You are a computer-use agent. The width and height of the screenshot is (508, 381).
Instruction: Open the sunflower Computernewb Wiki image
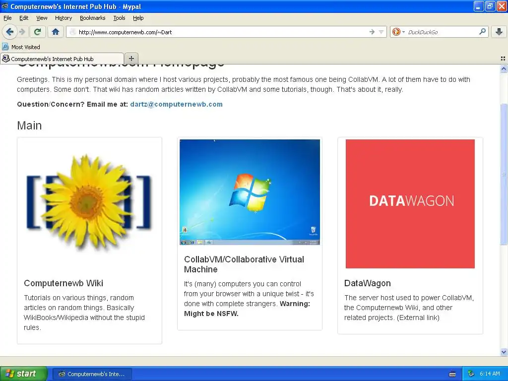click(89, 204)
